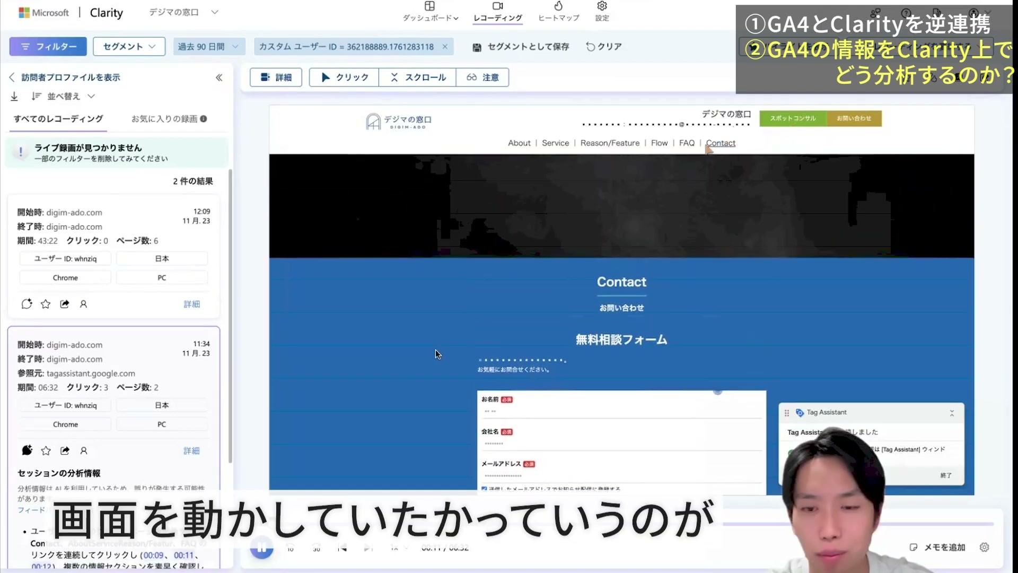Expand the セグメント dropdown
The width and height of the screenshot is (1018, 573).
tap(129, 47)
